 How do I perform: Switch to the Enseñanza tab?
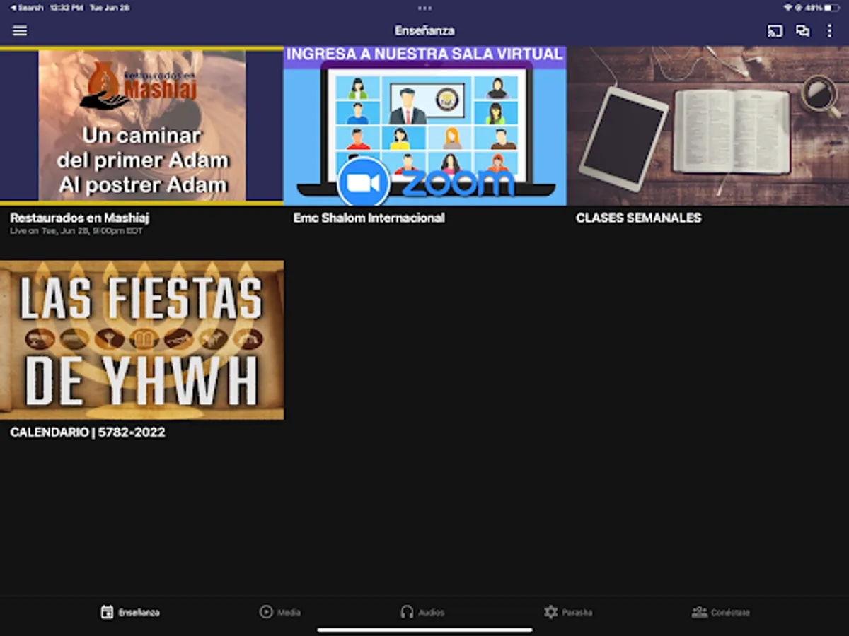[130, 612]
